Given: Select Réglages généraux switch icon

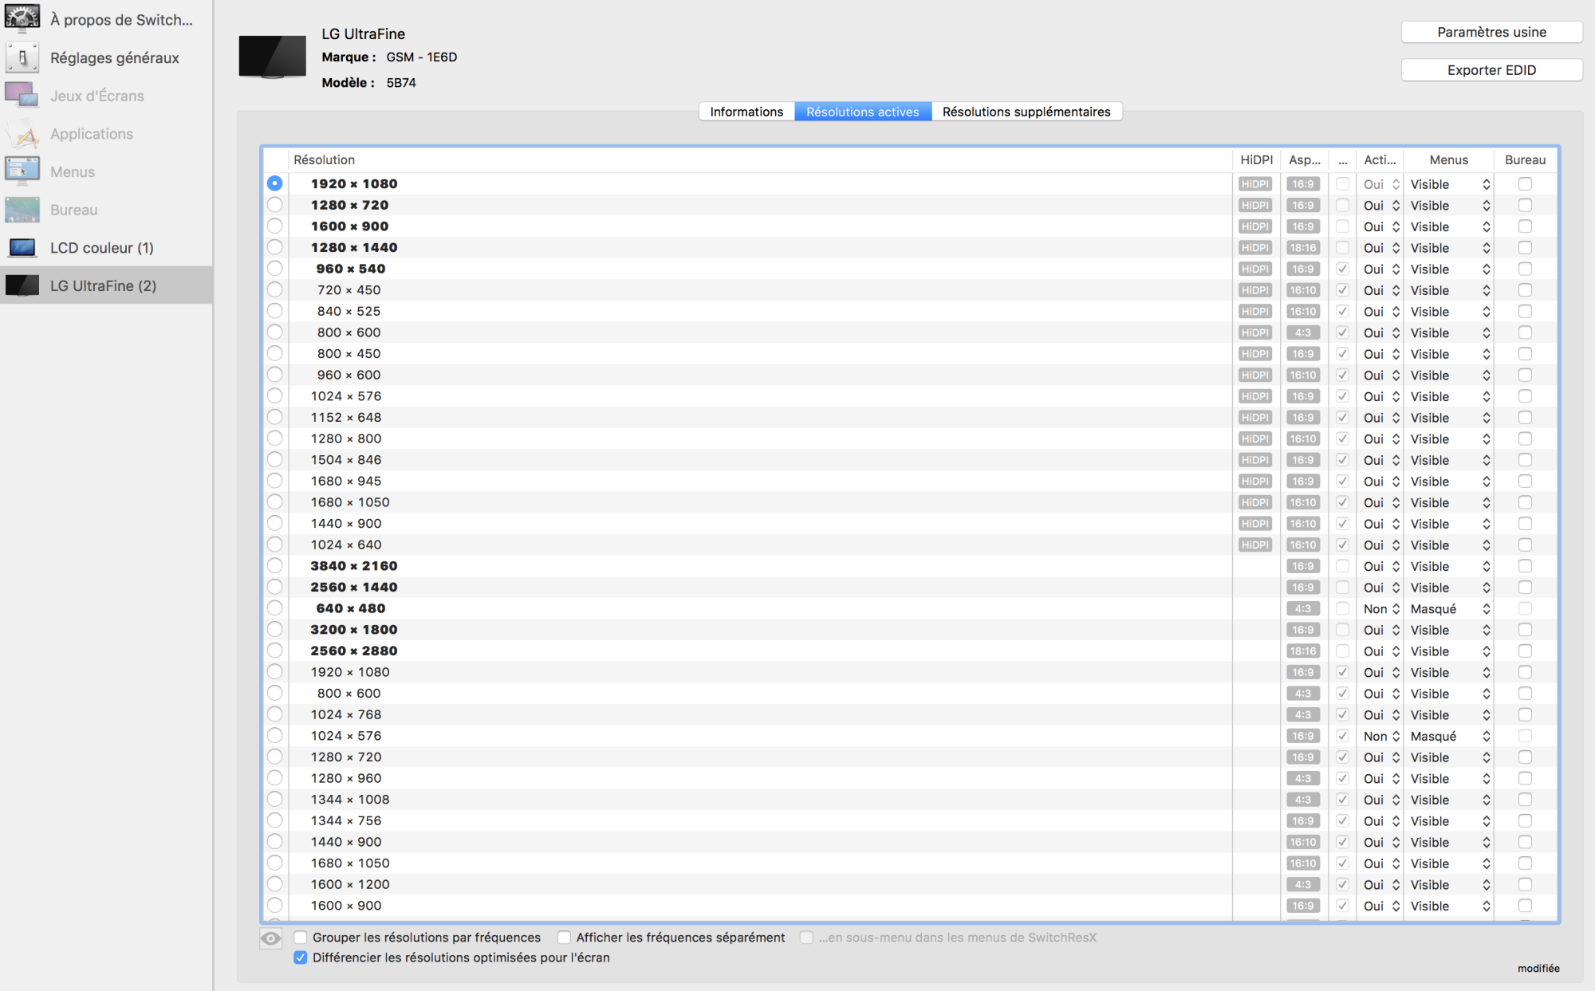Looking at the screenshot, I should tap(22, 57).
